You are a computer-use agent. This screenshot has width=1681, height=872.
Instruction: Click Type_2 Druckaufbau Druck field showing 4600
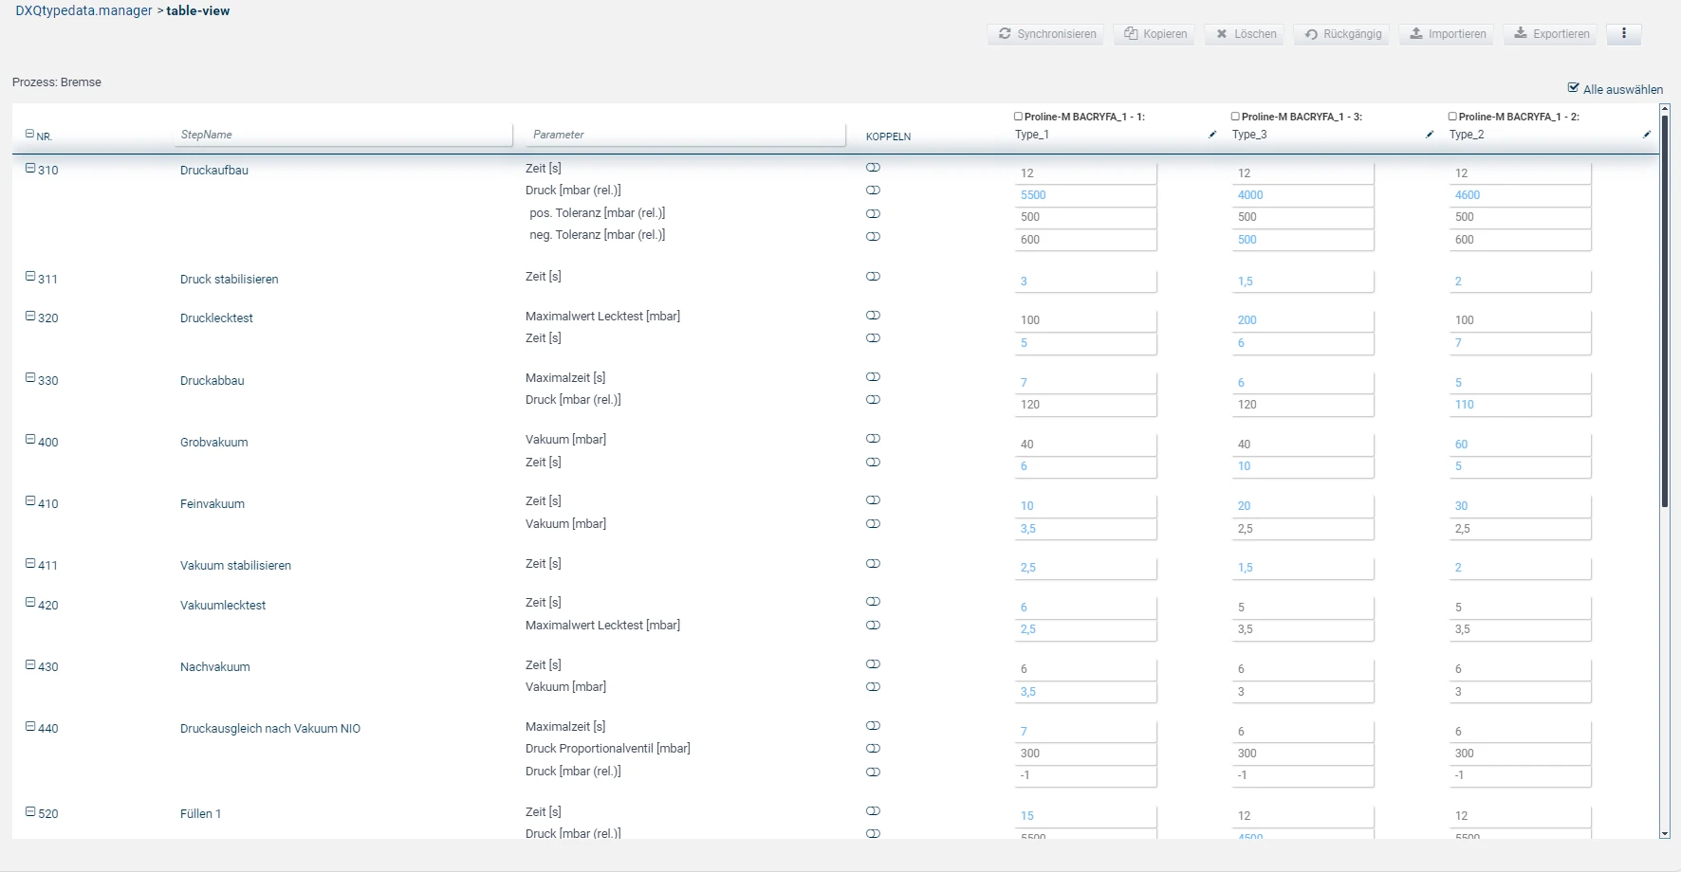coord(1520,195)
